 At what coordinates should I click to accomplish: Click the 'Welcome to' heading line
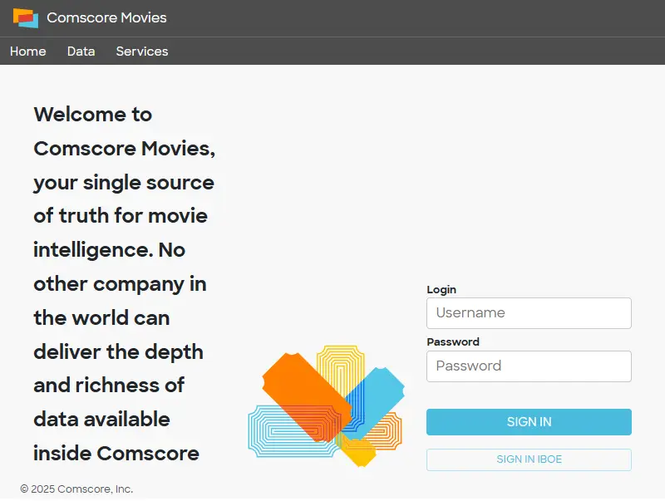click(93, 115)
